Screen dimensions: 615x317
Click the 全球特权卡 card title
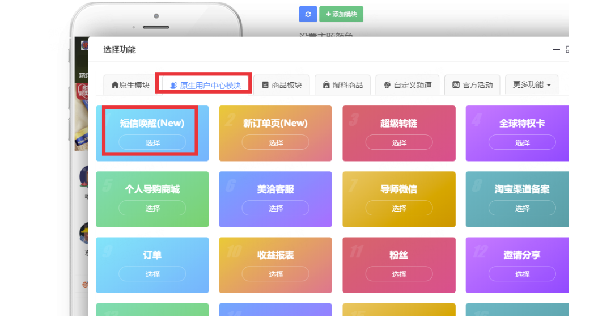(x=522, y=123)
